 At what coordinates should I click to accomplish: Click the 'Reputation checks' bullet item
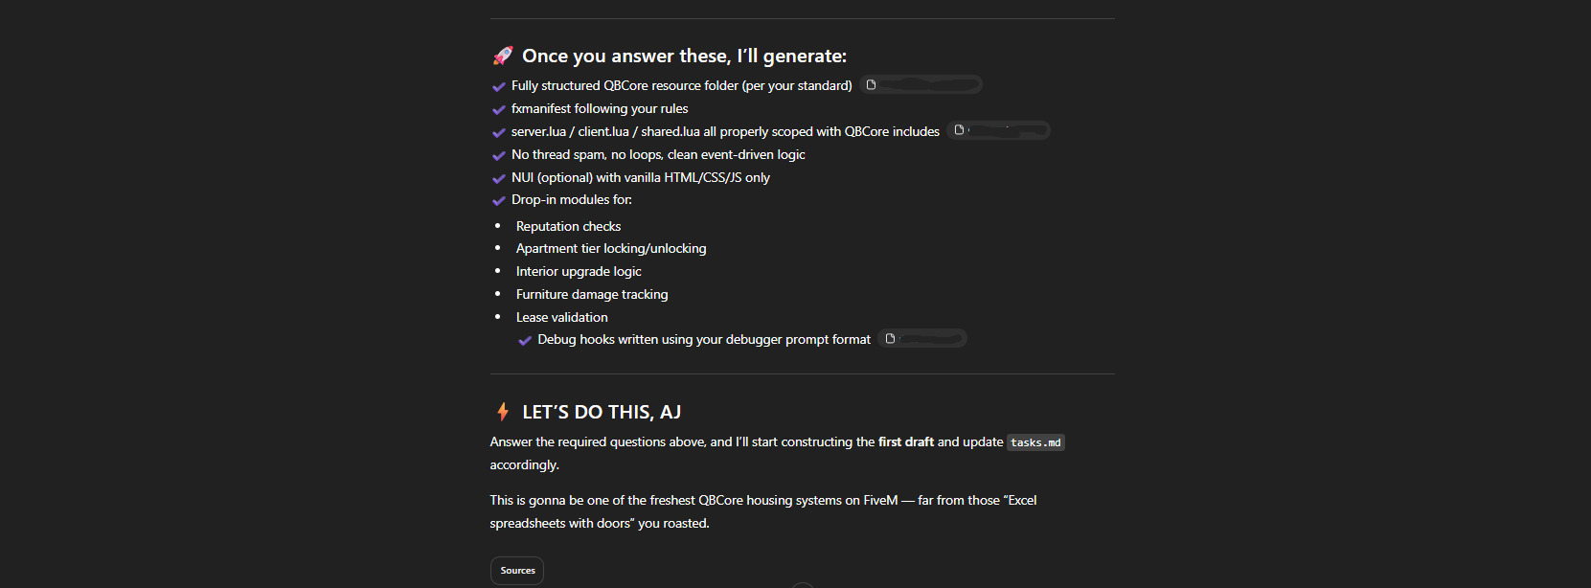[568, 226]
